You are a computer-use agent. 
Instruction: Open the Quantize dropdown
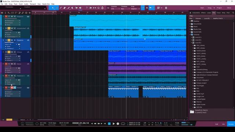(115, 9)
